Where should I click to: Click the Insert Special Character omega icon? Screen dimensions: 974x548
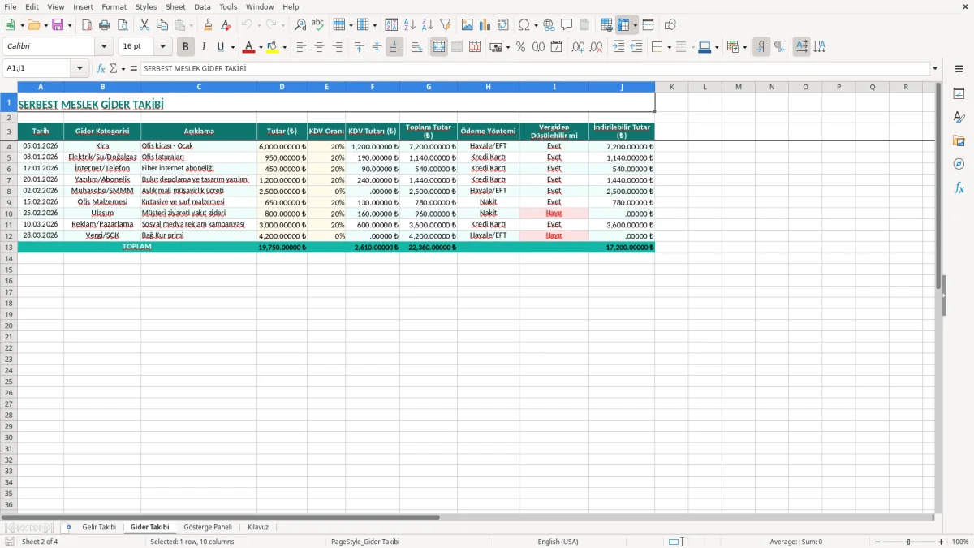pos(524,25)
